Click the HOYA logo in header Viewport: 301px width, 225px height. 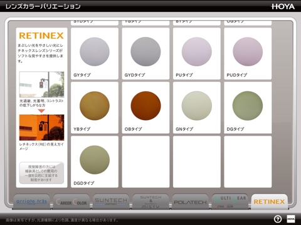pos(283,6)
